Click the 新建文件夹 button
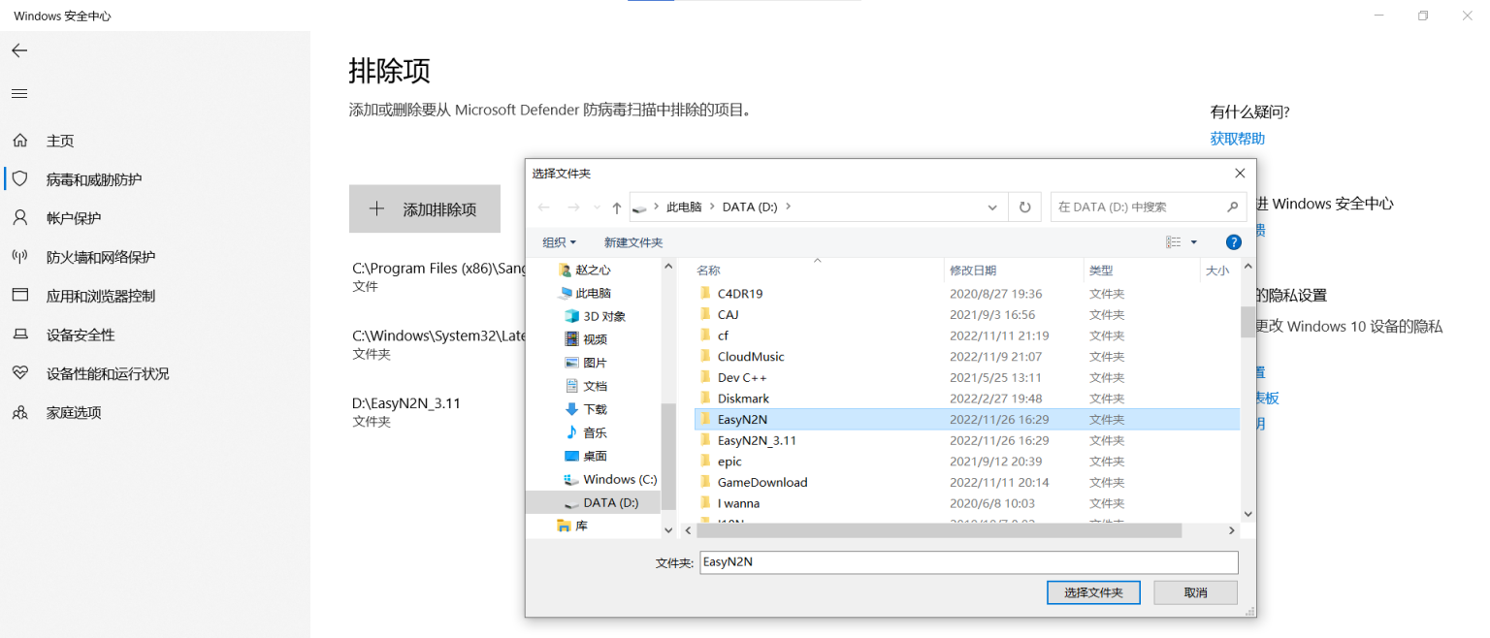Image resolution: width=1490 pixels, height=638 pixels. point(633,241)
